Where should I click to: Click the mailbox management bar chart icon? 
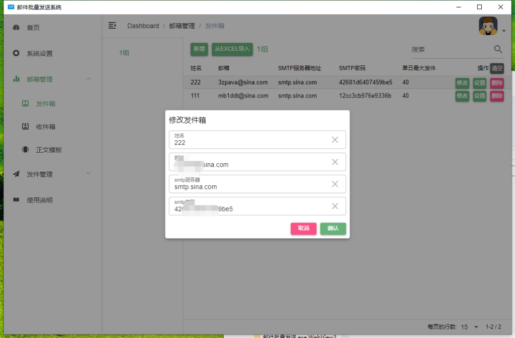click(16, 79)
